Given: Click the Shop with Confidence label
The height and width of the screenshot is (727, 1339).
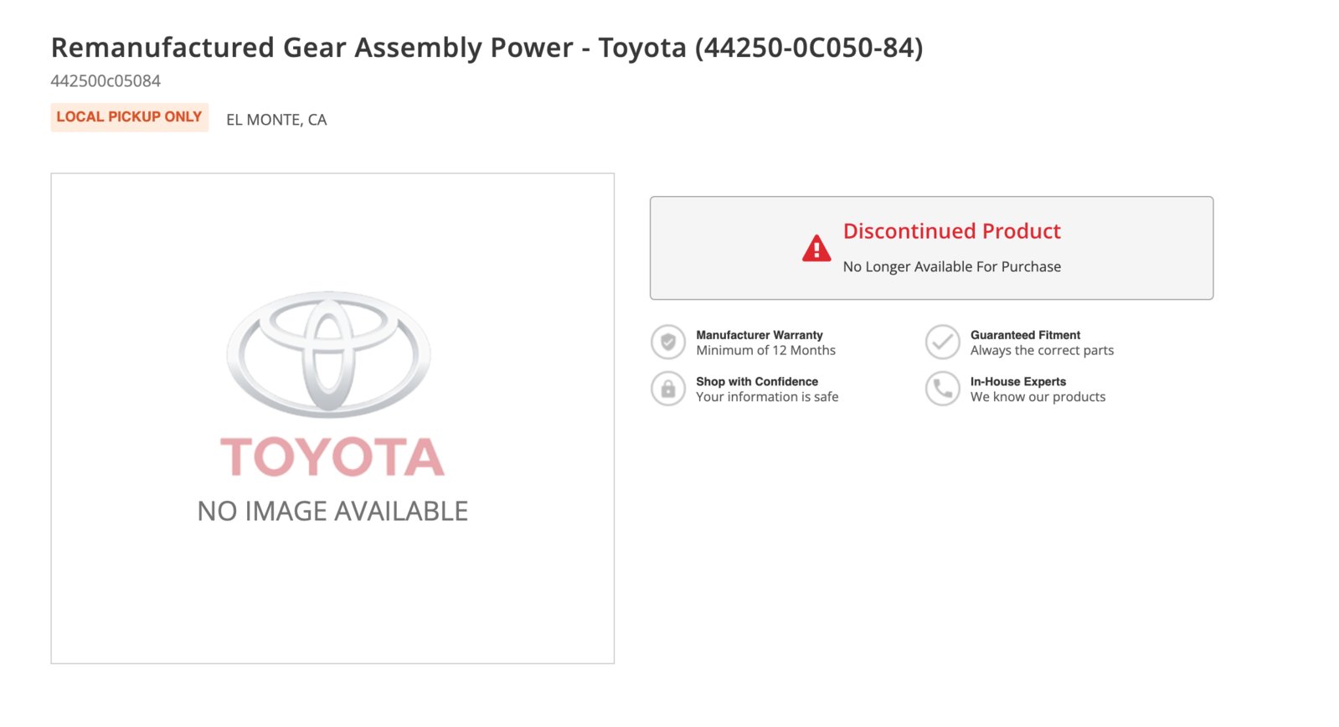Looking at the screenshot, I should [757, 381].
